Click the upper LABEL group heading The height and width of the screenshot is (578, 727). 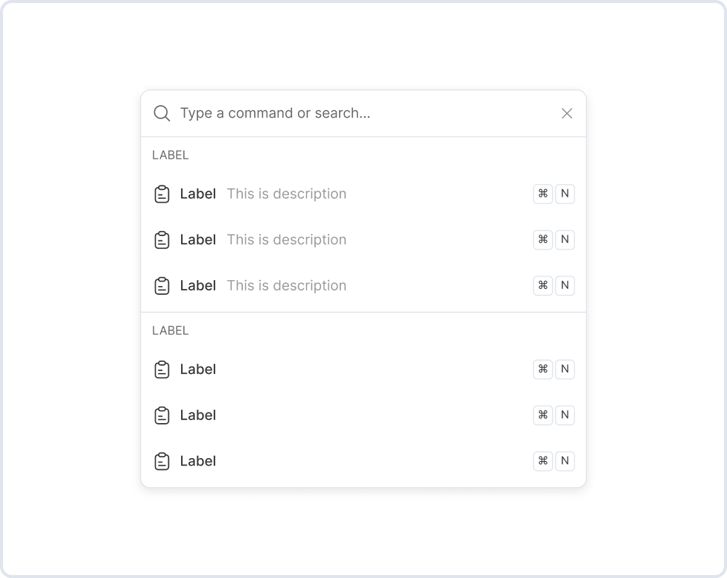tap(171, 156)
